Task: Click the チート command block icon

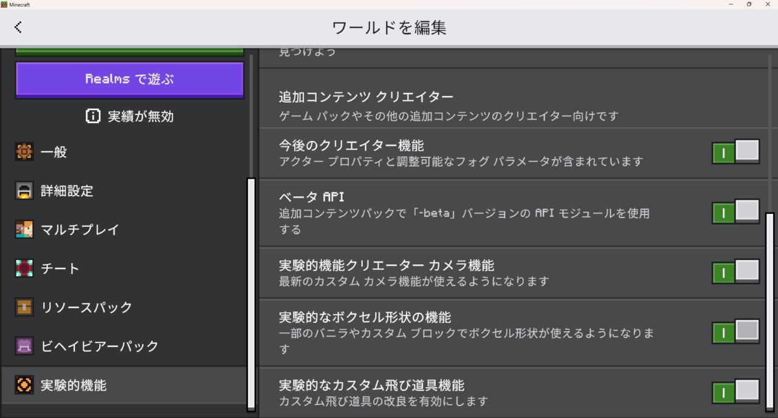Action: (24, 269)
